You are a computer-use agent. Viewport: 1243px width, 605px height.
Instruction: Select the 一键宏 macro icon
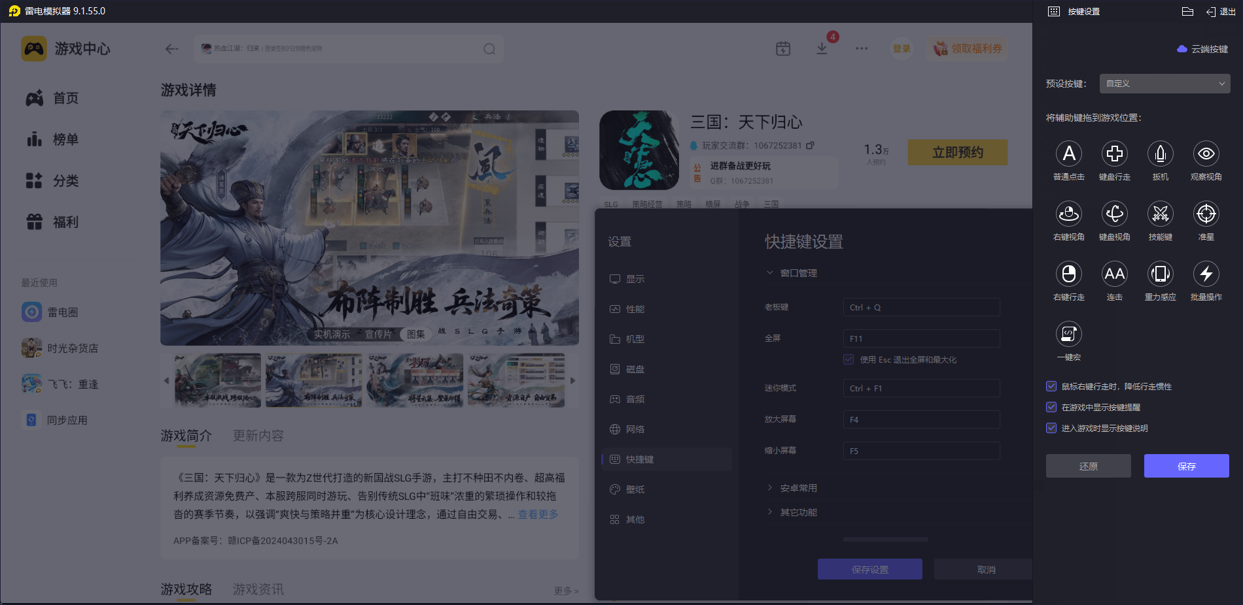coord(1068,335)
